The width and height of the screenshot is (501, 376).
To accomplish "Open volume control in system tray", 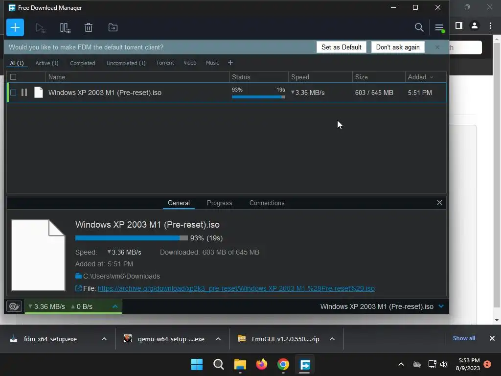I will click(x=443, y=364).
